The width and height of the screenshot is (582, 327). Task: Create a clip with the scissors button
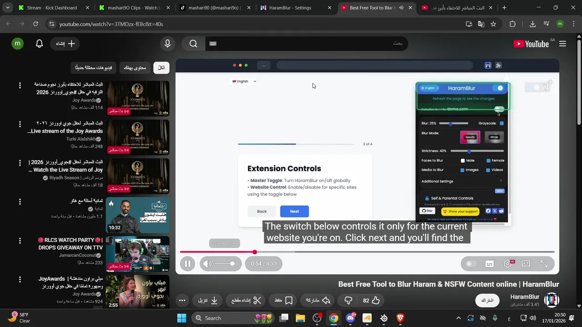pyautogui.click(x=246, y=300)
